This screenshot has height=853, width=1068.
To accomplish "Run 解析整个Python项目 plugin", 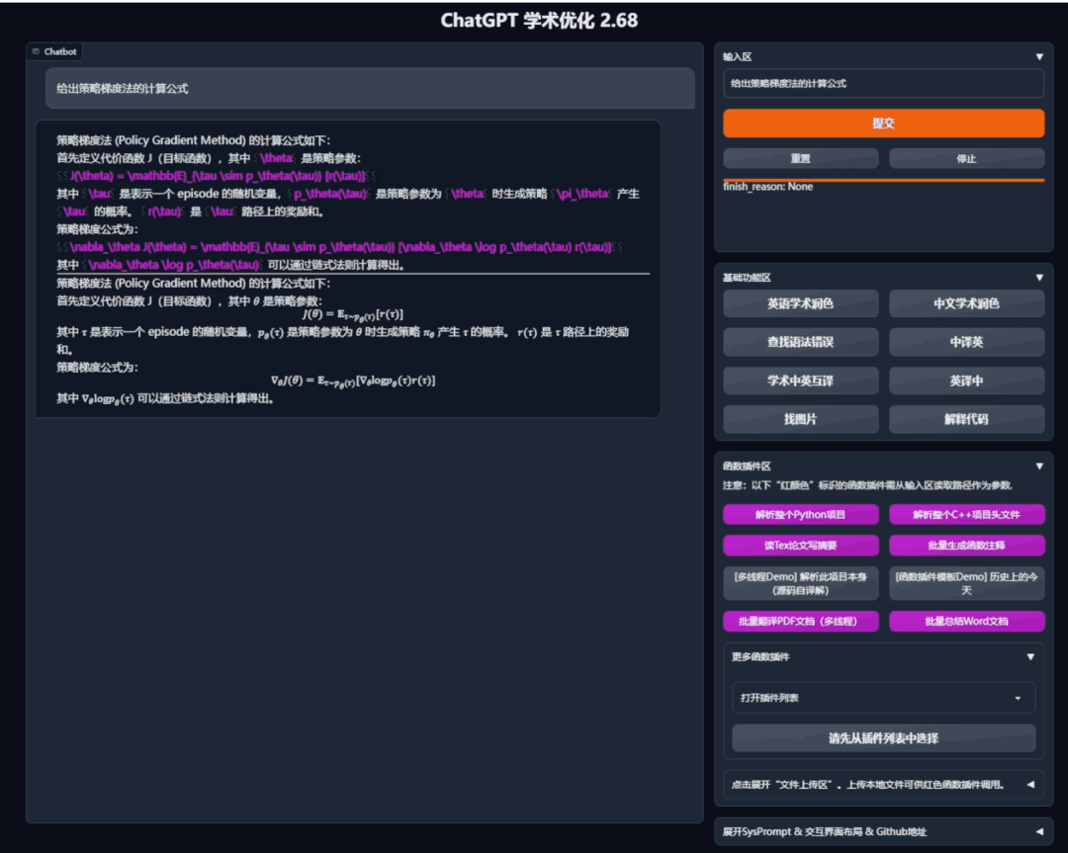I will coord(800,515).
